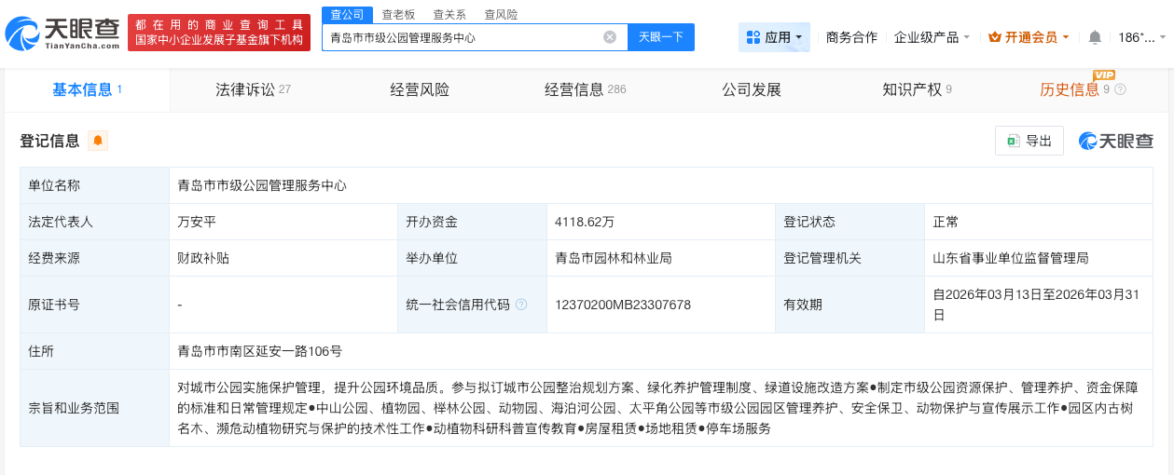Click legal representative name 万安平
The image size is (1174, 475).
tap(197, 222)
